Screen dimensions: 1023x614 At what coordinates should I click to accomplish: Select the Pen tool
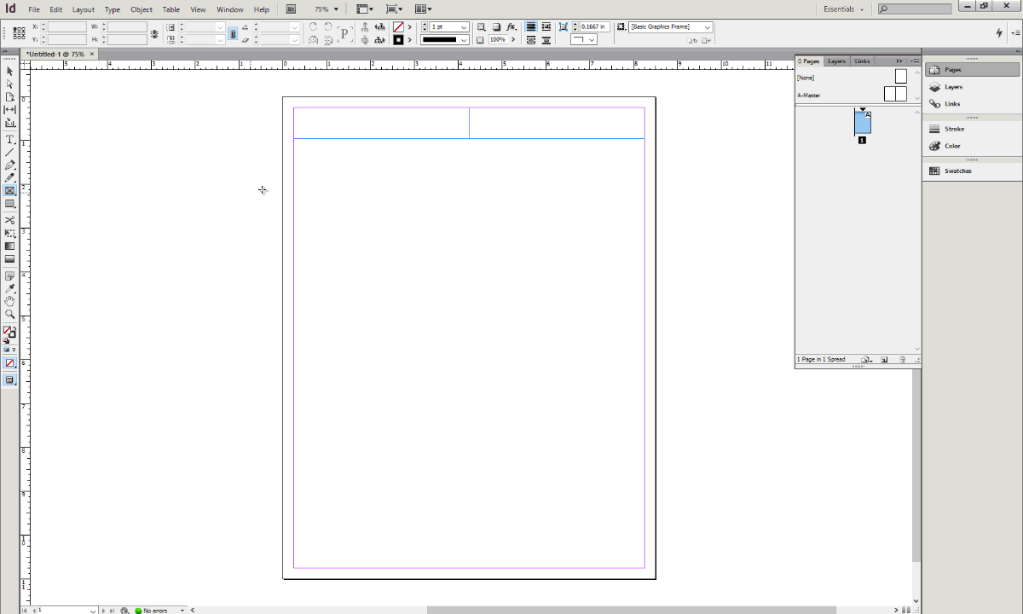coord(9,163)
